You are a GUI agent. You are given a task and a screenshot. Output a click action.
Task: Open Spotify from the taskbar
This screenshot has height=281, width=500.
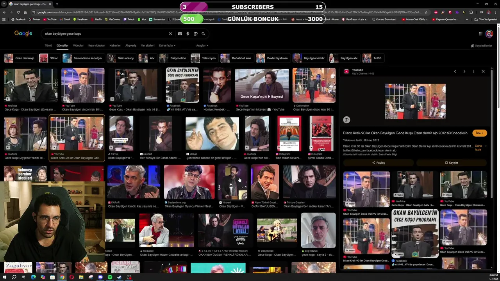click(x=110, y=277)
